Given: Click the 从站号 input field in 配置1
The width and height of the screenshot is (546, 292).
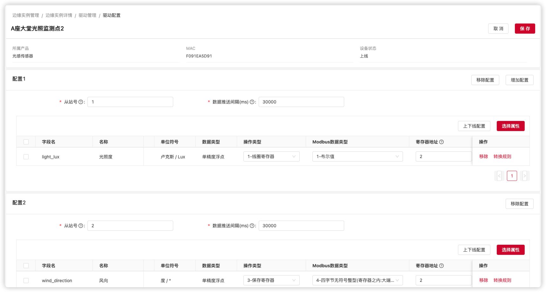Looking at the screenshot, I should 130,102.
